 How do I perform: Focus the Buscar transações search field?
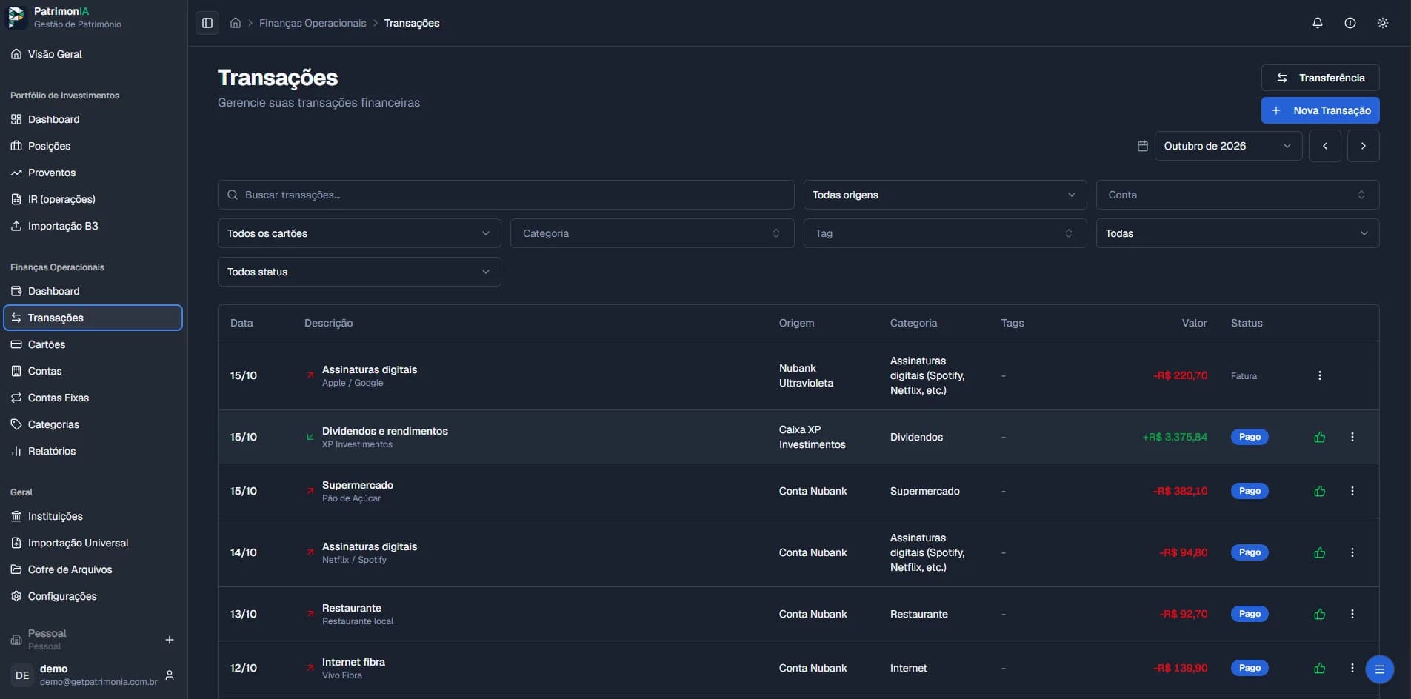pyautogui.click(x=506, y=195)
